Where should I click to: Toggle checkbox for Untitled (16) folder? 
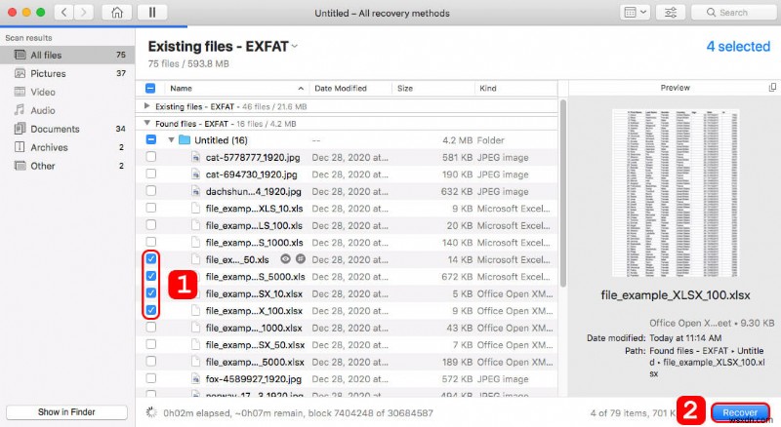tap(151, 139)
